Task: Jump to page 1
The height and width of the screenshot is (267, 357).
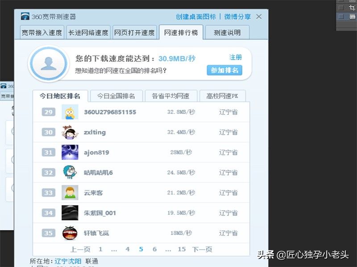Action: pyautogui.click(x=100, y=249)
